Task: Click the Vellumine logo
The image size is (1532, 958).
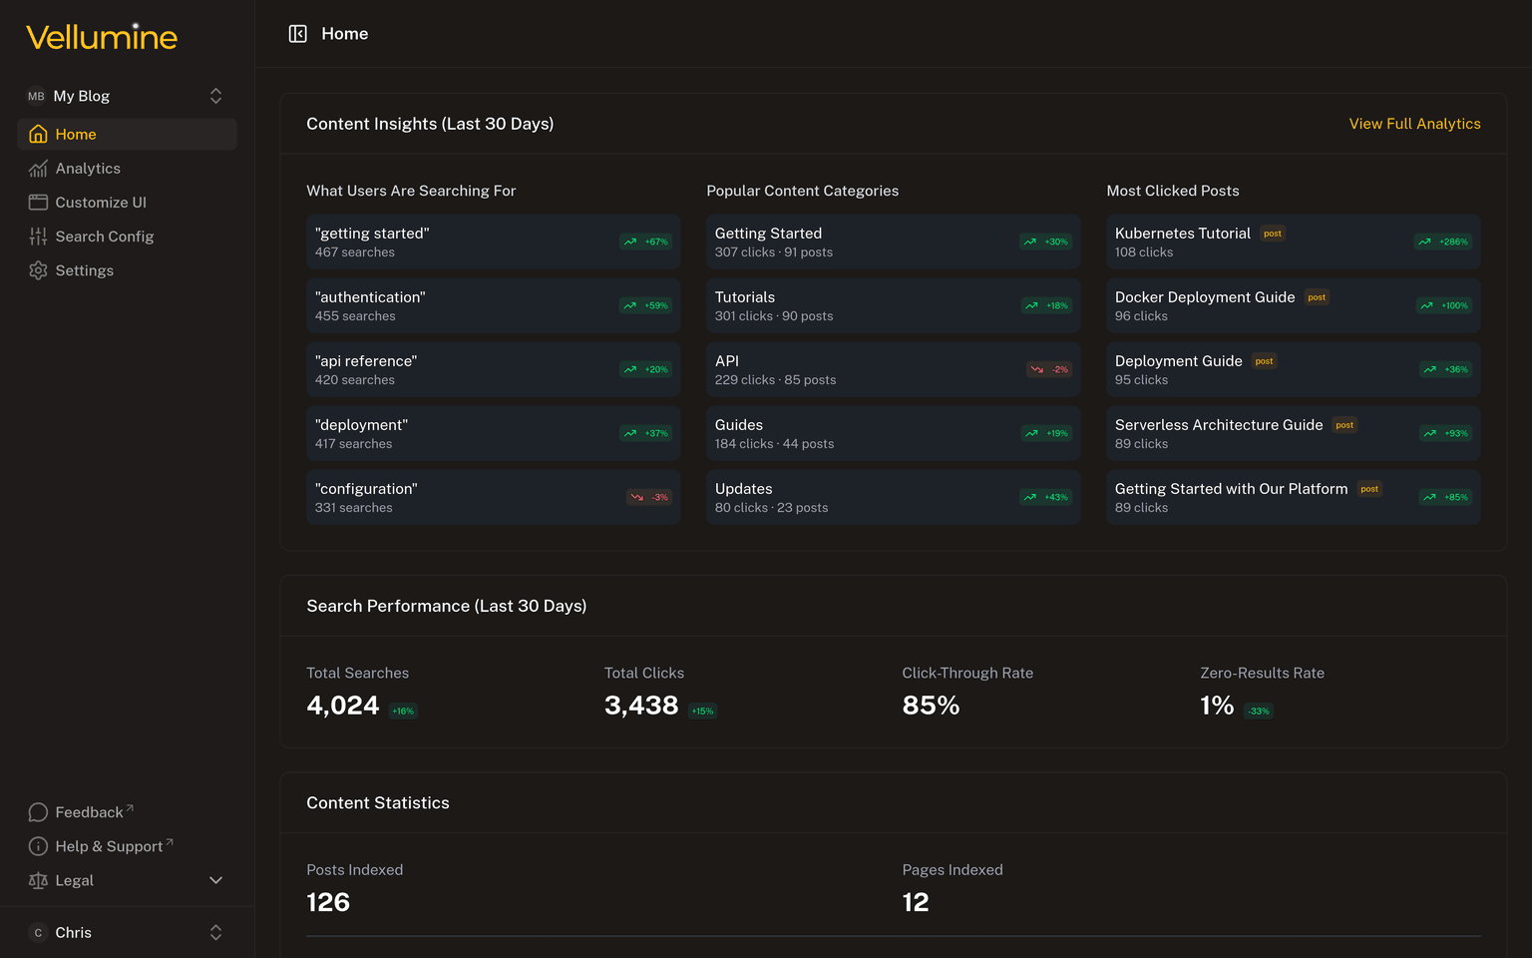Action: [x=101, y=36]
